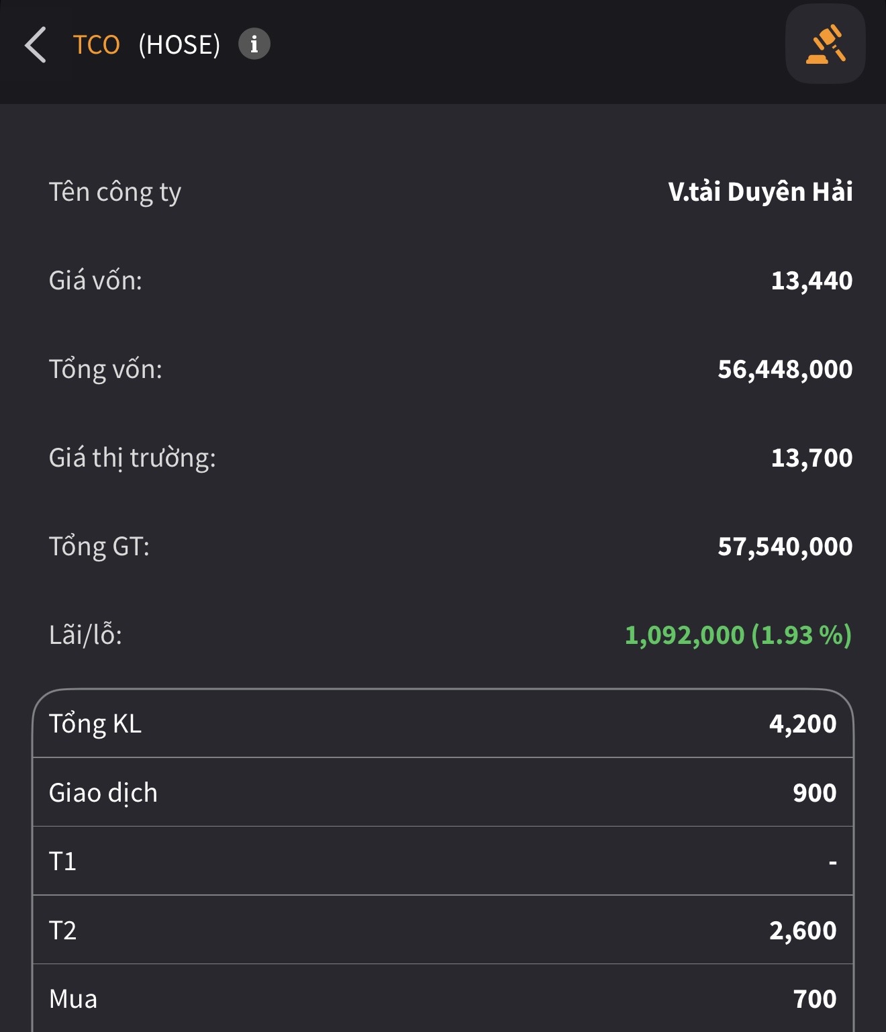The image size is (886, 1032).
Task: Tap market price value 13,700
Action: 811,458
